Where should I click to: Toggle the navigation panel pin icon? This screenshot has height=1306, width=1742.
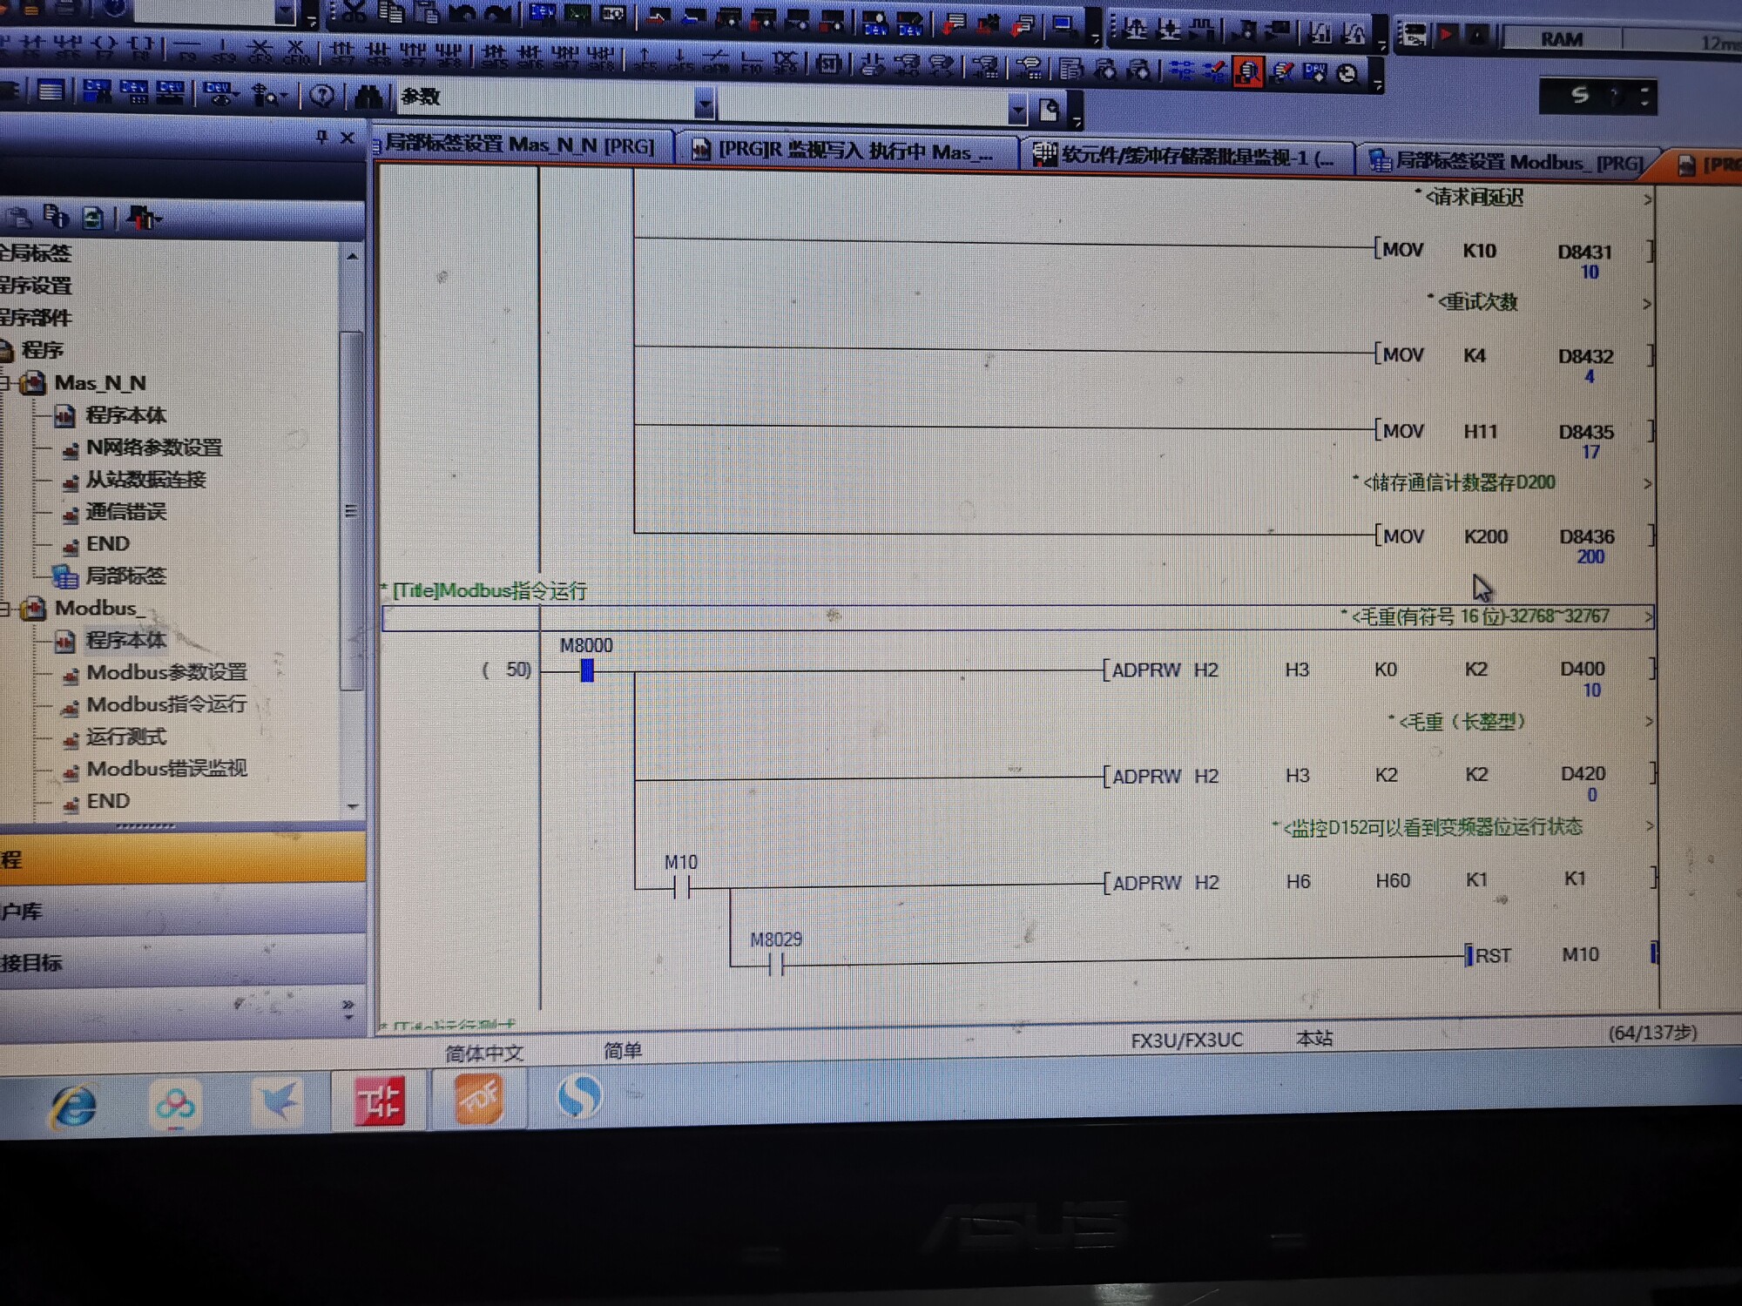coord(321,137)
